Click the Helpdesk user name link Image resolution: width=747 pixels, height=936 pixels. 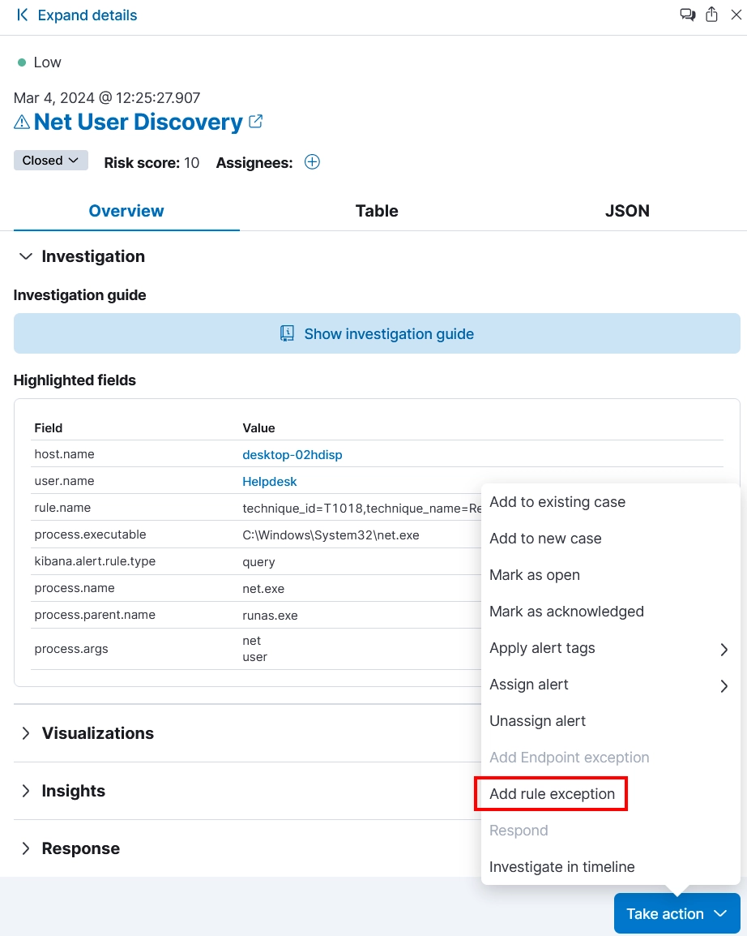270,481
